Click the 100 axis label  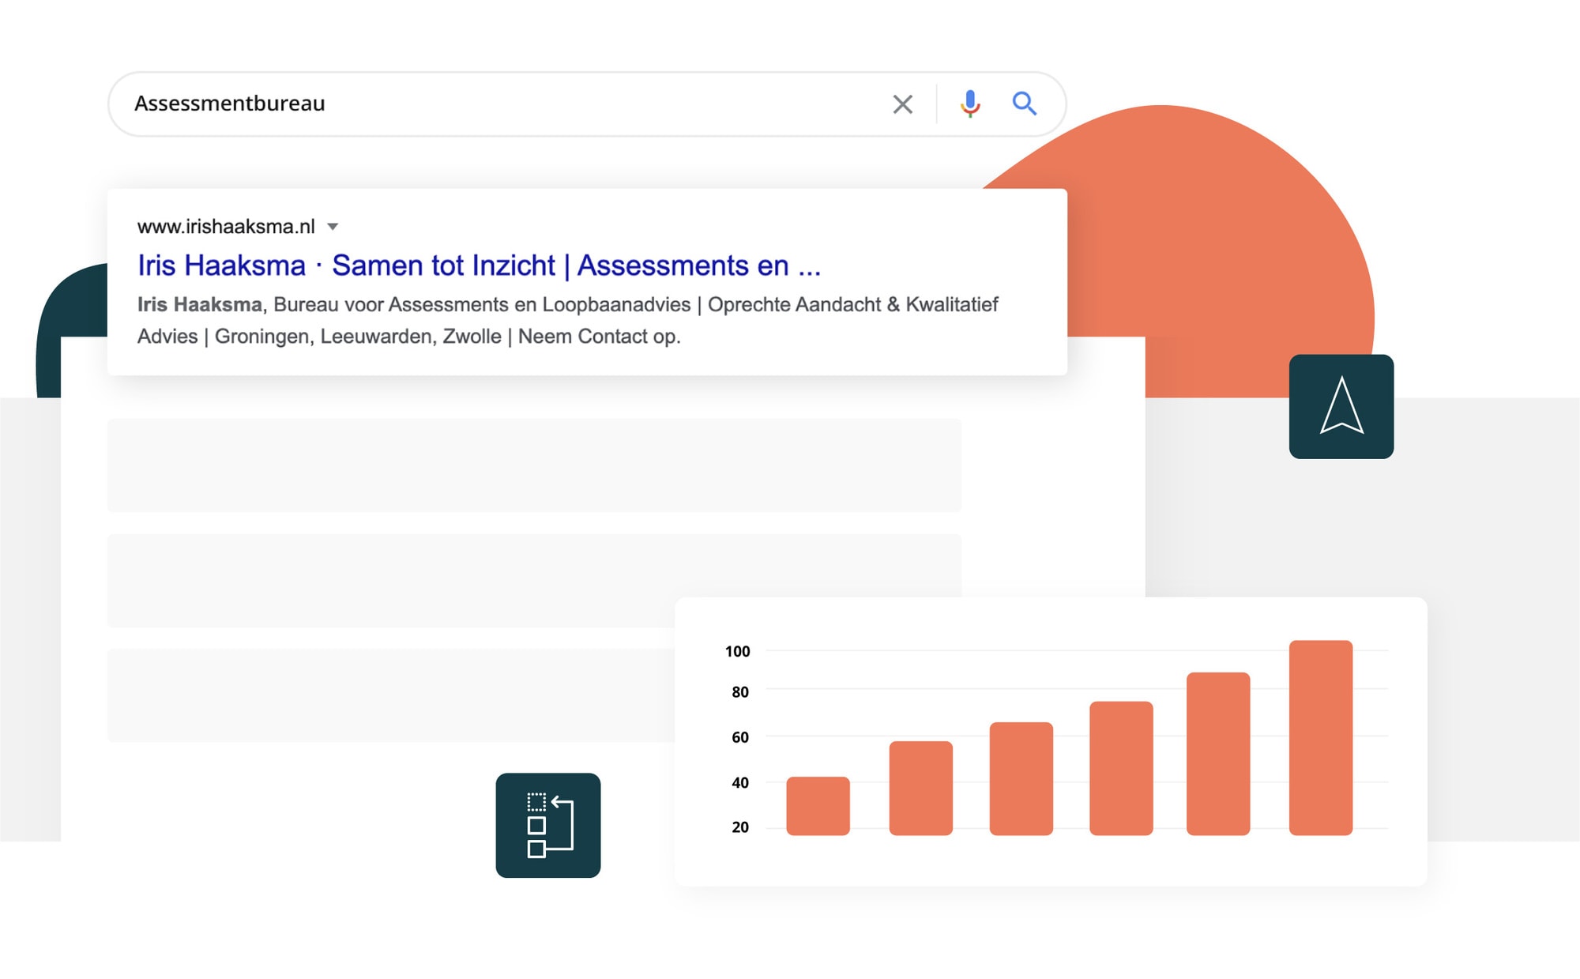[x=737, y=651]
